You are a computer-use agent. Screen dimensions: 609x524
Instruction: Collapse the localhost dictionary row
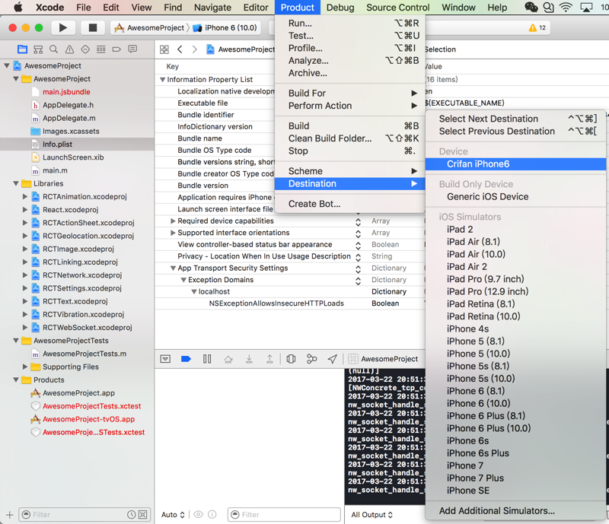point(194,291)
